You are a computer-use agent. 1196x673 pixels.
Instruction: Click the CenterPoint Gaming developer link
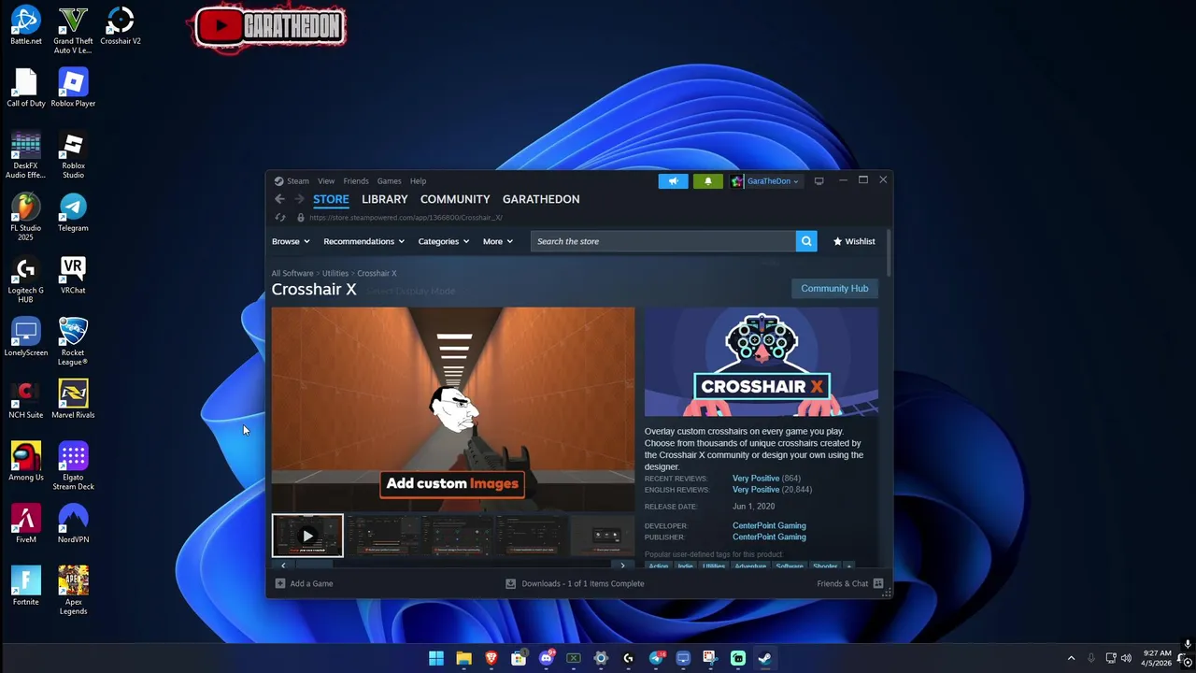coord(769,525)
